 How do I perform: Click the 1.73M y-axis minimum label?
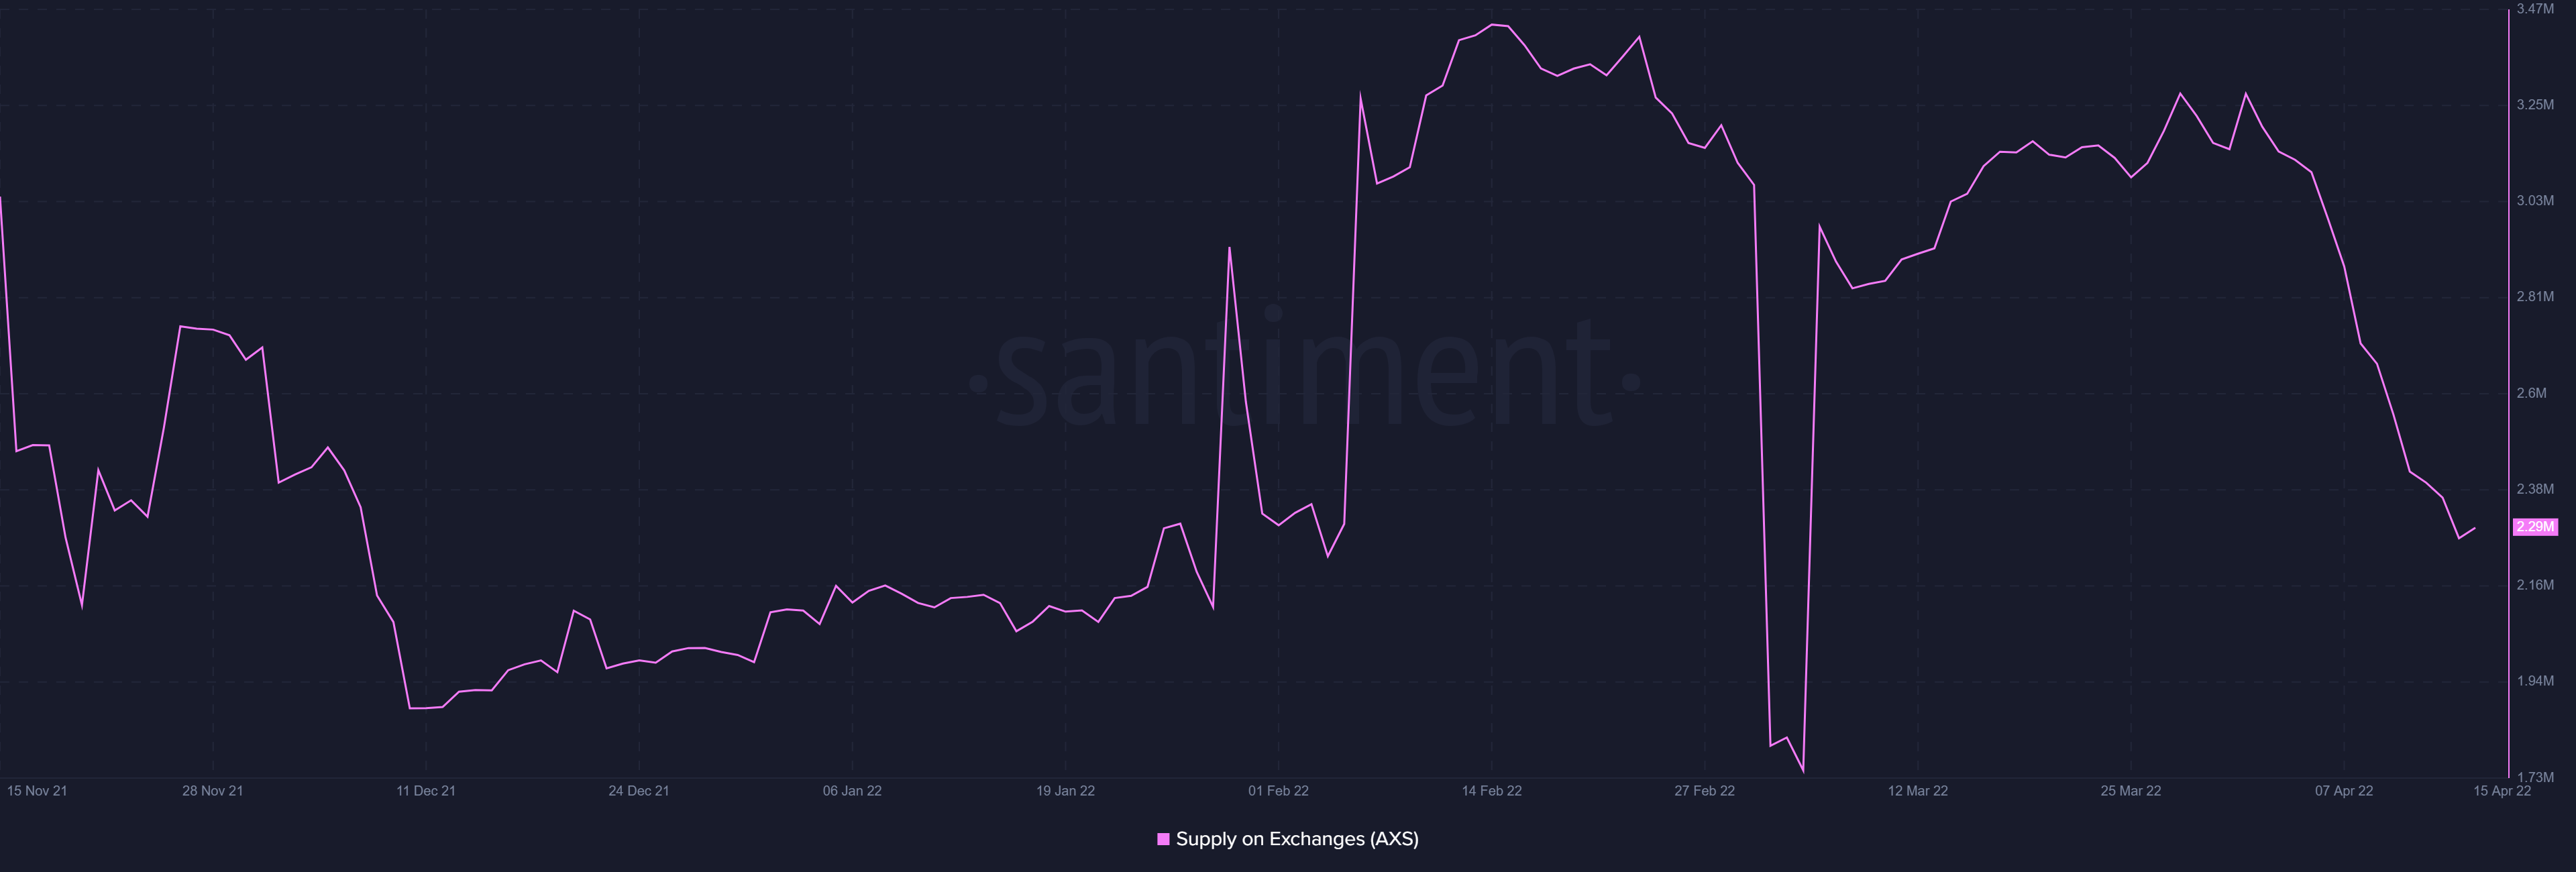(x=2535, y=777)
